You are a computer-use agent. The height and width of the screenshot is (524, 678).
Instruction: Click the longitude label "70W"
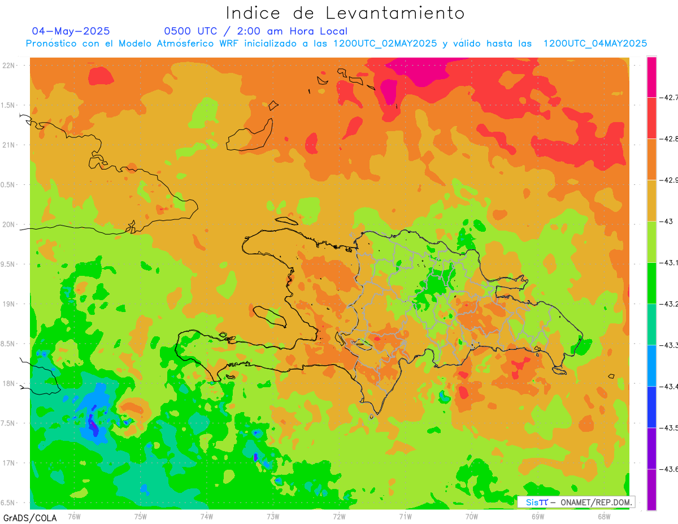click(x=472, y=516)
